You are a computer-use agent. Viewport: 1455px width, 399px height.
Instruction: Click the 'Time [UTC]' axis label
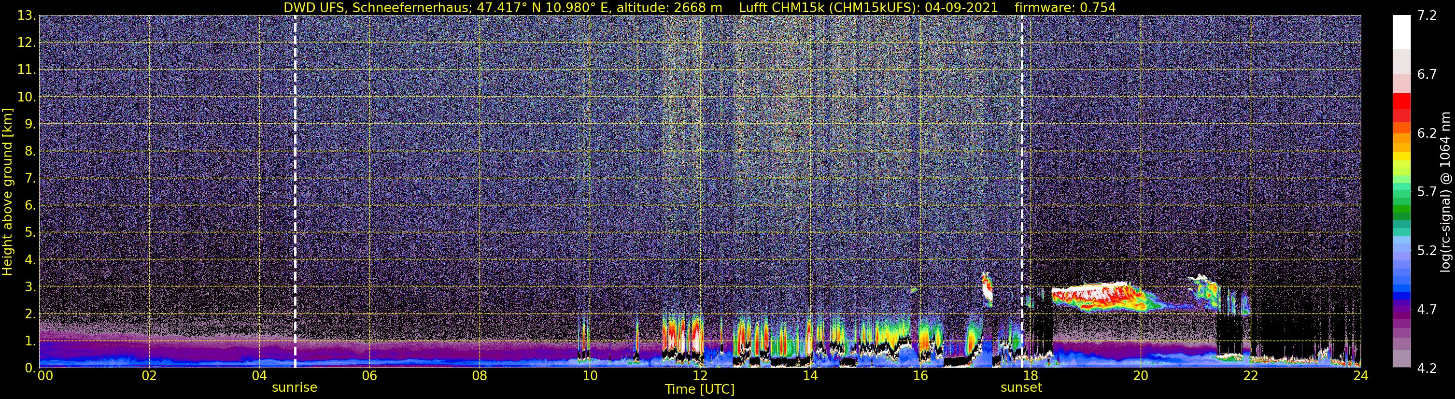(x=700, y=389)
